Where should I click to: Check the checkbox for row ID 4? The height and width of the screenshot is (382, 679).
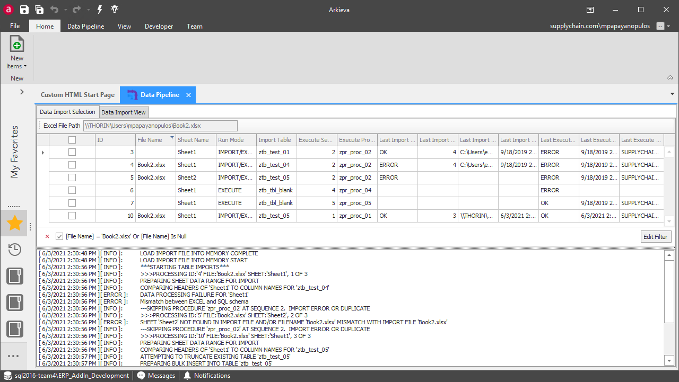point(72,165)
